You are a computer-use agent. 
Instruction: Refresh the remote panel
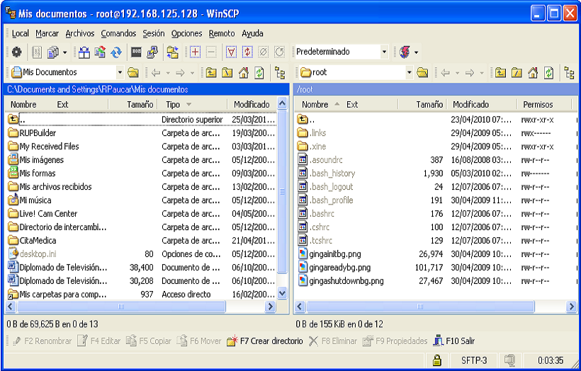(549, 72)
